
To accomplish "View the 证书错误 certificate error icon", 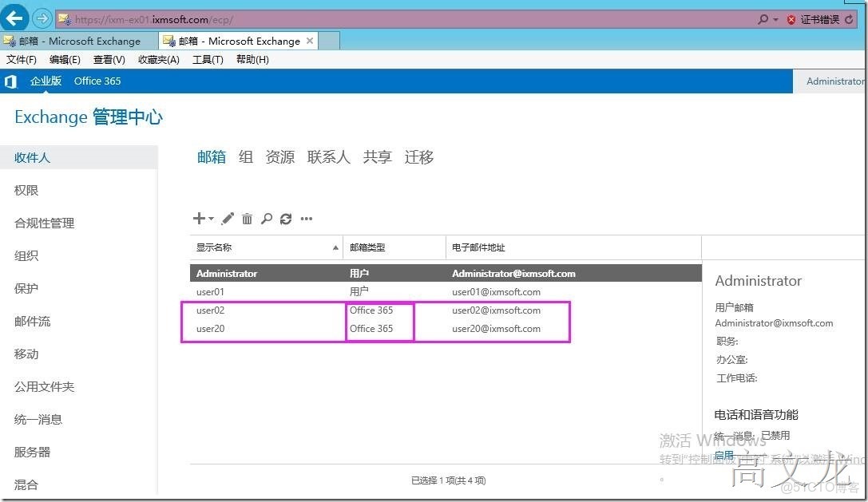I will pos(791,18).
